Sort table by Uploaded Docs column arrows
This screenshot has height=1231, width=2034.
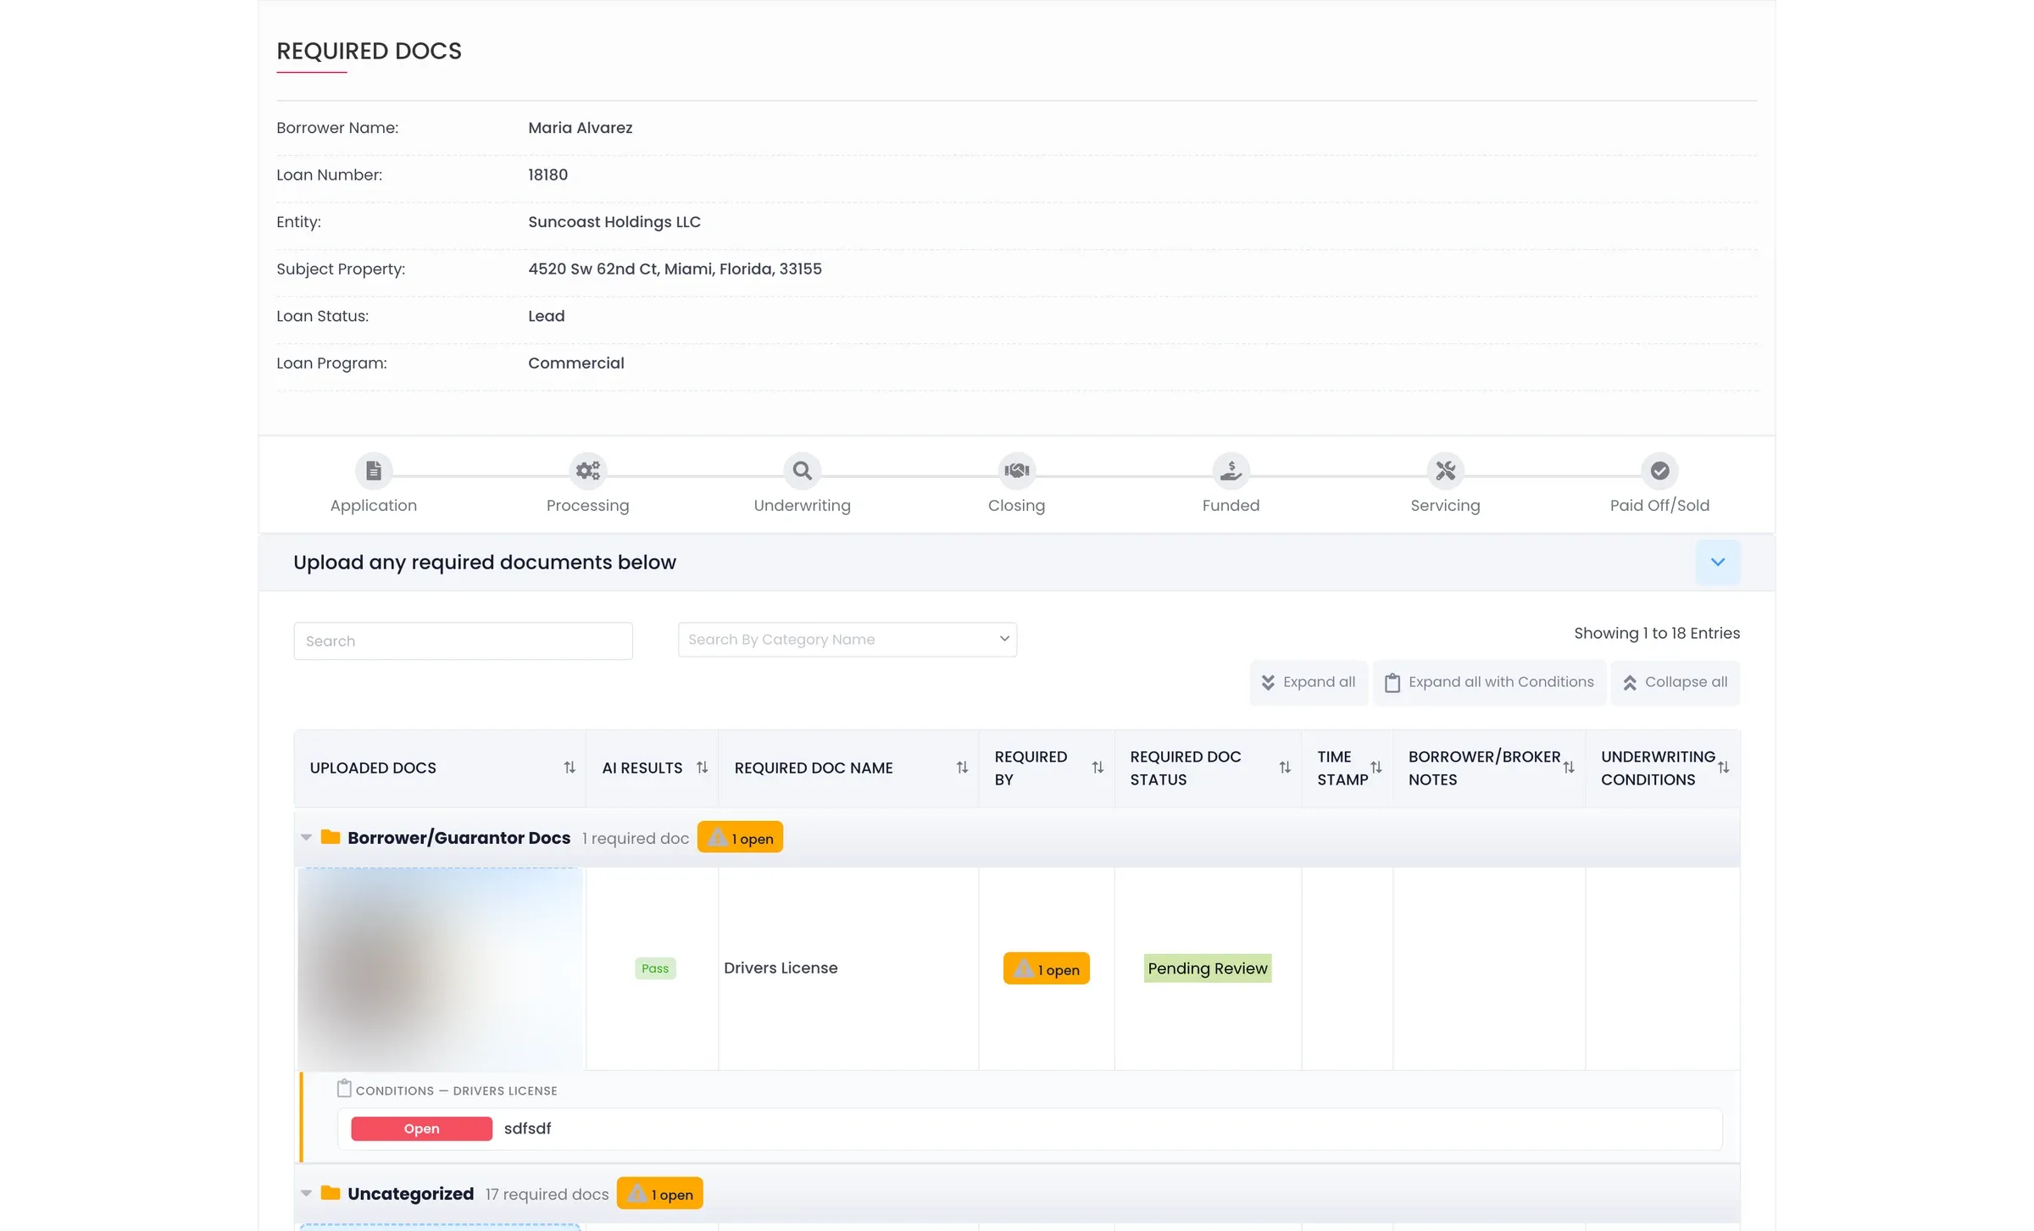click(570, 768)
